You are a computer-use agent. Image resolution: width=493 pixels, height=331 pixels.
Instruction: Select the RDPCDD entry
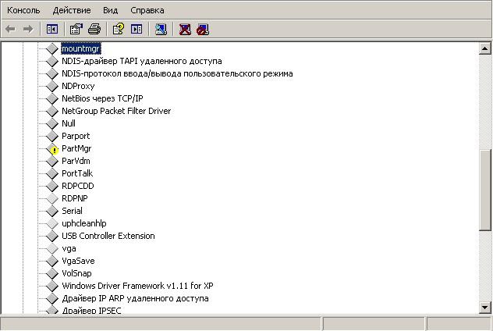pyautogui.click(x=78, y=186)
